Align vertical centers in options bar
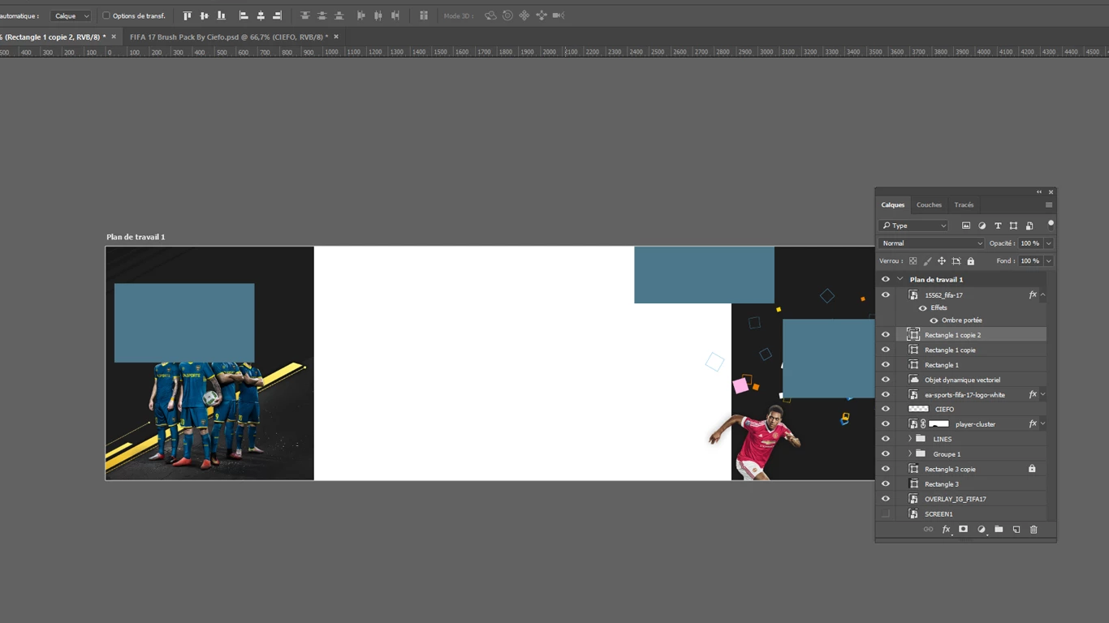The width and height of the screenshot is (1109, 623). 204,15
